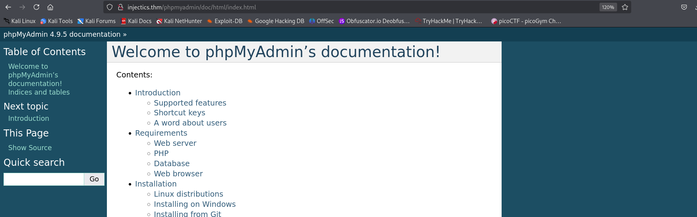Click the browser back arrow
The height and width of the screenshot is (217, 697).
click(8, 7)
